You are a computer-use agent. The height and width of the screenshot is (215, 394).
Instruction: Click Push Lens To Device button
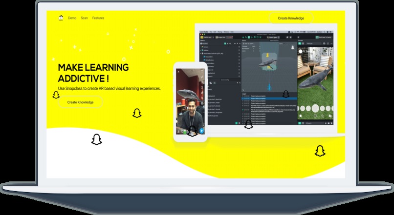coord(324,38)
